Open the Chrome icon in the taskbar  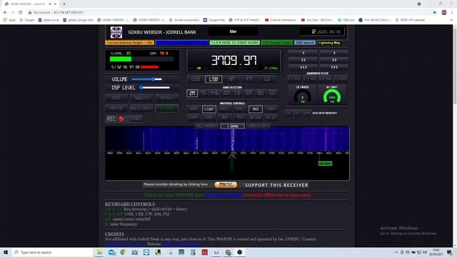[123, 252]
